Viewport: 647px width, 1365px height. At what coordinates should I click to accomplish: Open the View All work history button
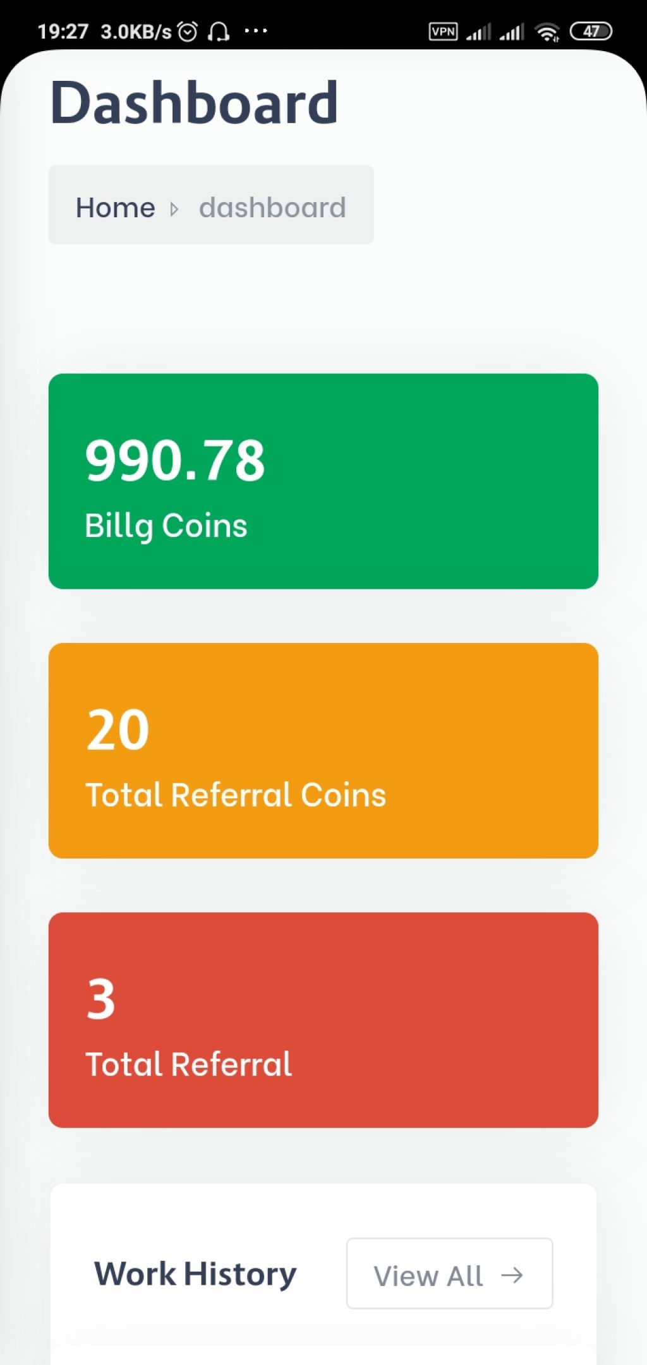pos(449,1273)
